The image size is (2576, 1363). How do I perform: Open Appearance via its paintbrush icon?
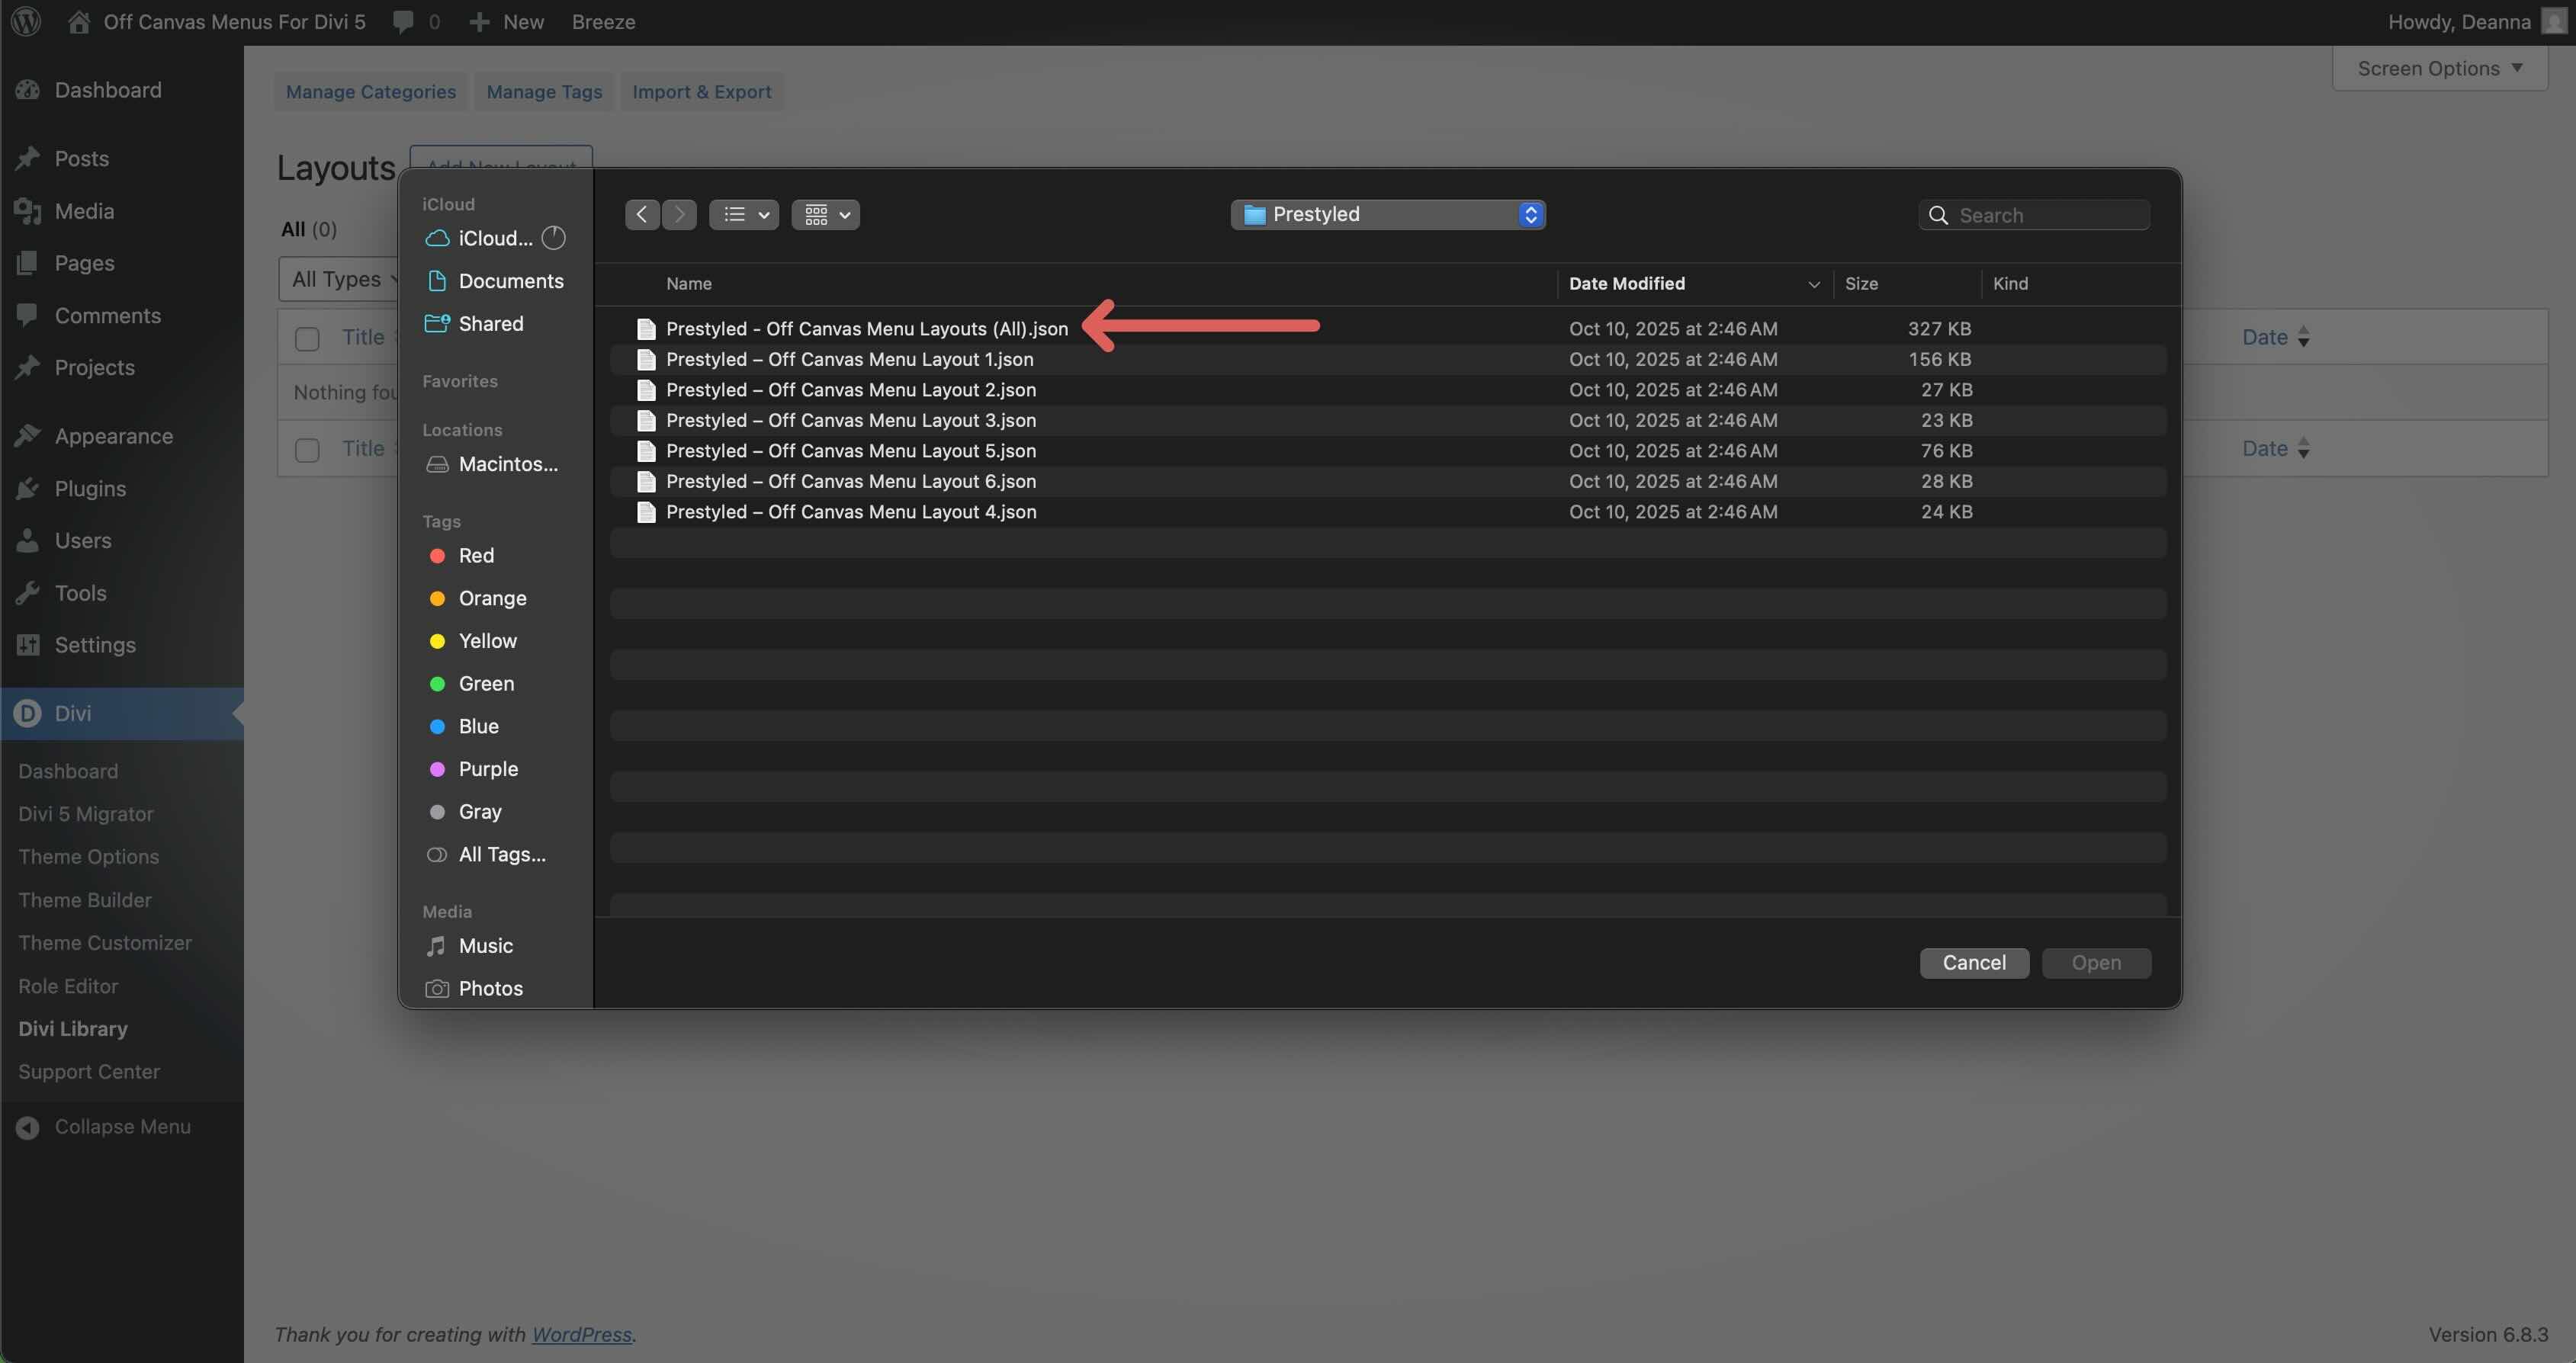tap(28, 436)
